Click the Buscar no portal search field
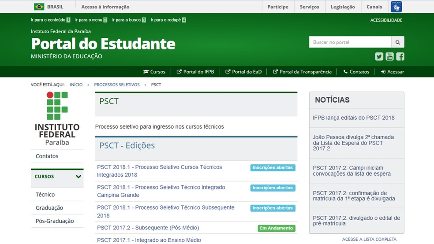Screen dimensions: 434x244 tap(350, 42)
